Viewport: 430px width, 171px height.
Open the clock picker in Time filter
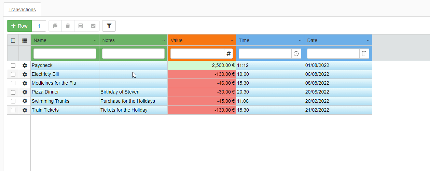pyautogui.click(x=296, y=54)
